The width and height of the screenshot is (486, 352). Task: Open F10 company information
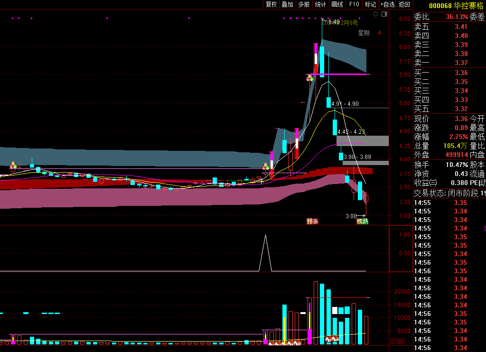(354, 4)
